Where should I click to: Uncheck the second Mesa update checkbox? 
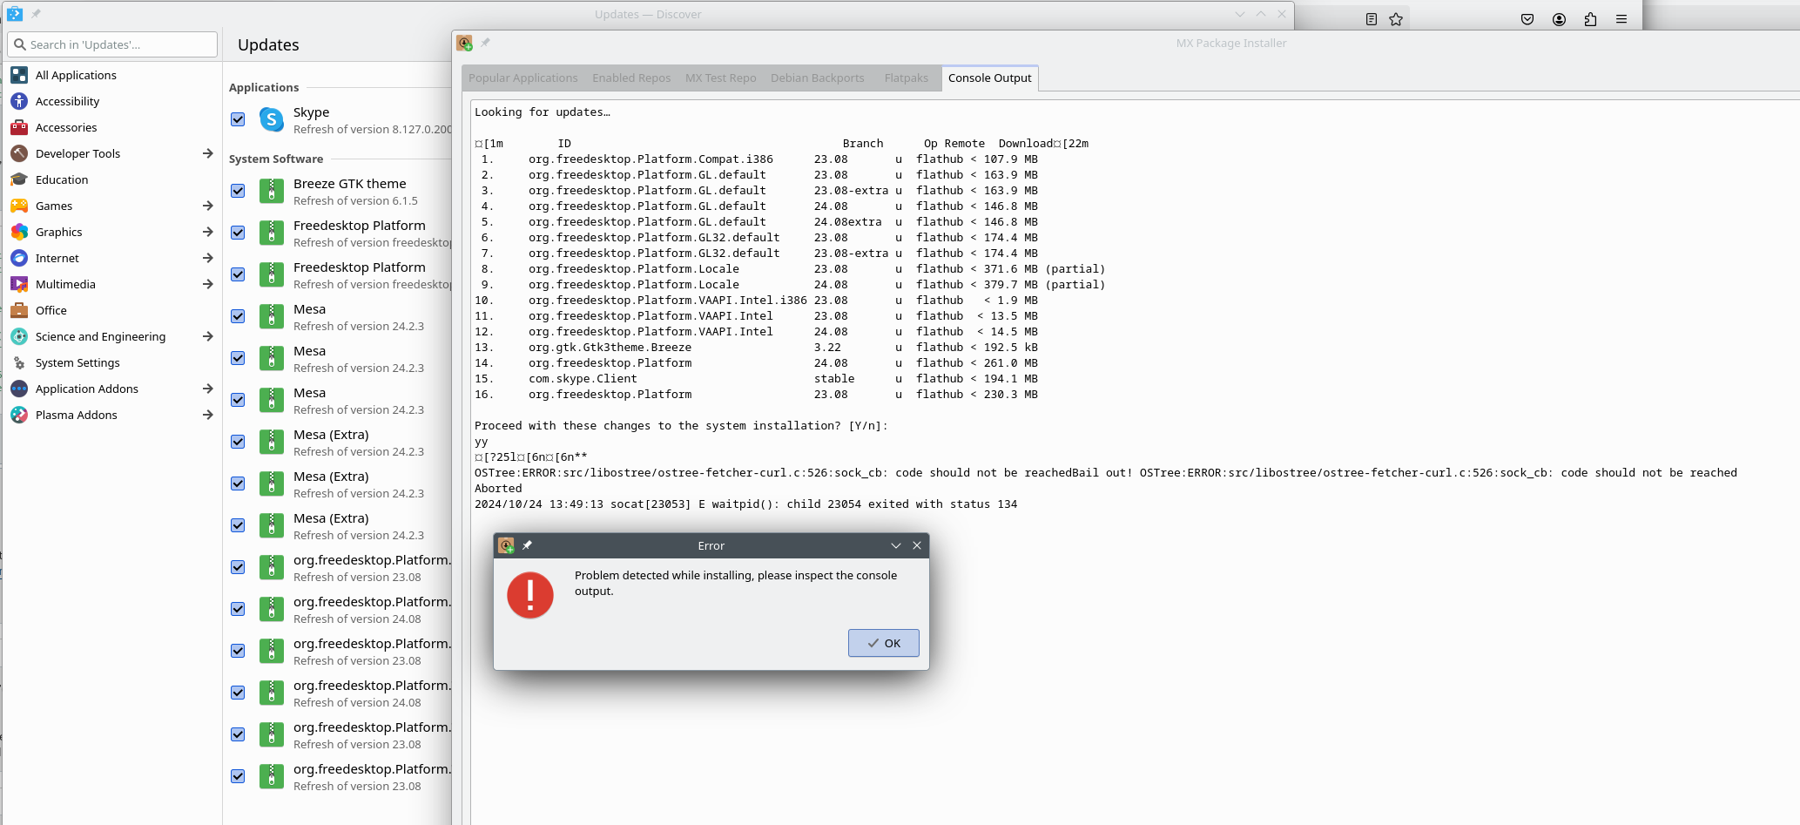click(x=238, y=358)
